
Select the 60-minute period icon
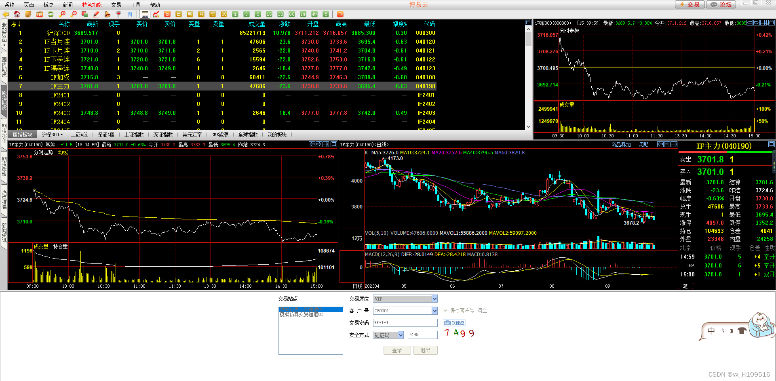292,14
